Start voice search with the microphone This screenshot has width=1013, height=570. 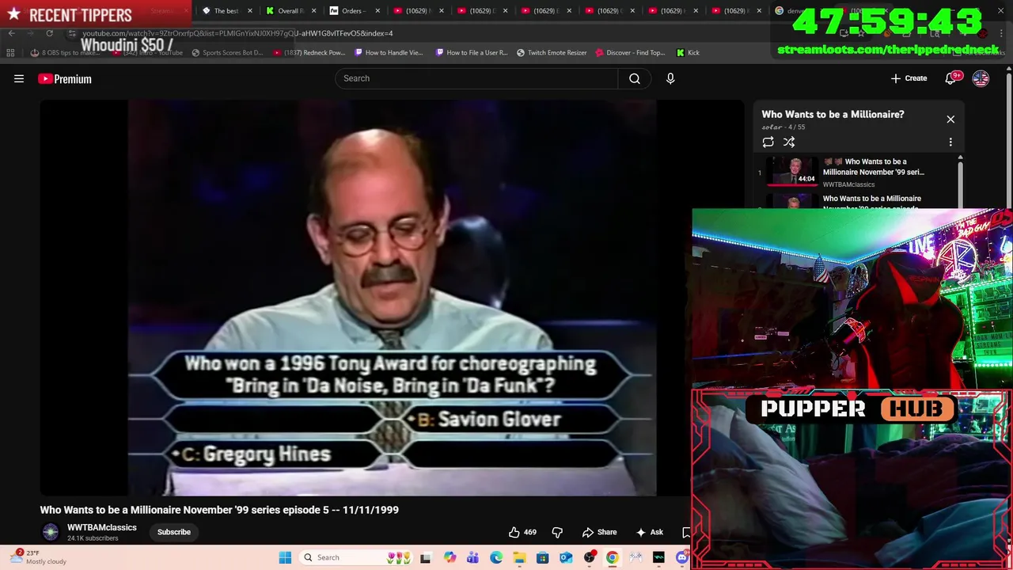coord(670,78)
